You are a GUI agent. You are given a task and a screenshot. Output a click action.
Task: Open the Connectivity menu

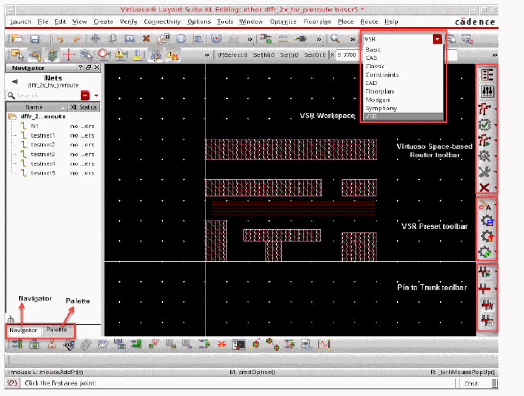coord(162,22)
